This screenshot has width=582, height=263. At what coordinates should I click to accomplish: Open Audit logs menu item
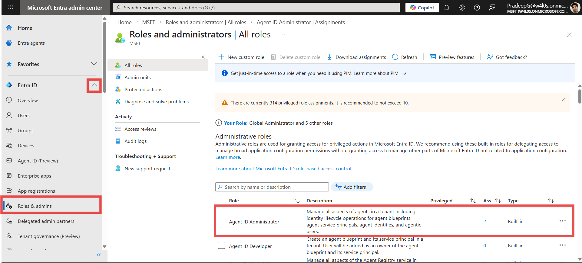click(x=135, y=141)
